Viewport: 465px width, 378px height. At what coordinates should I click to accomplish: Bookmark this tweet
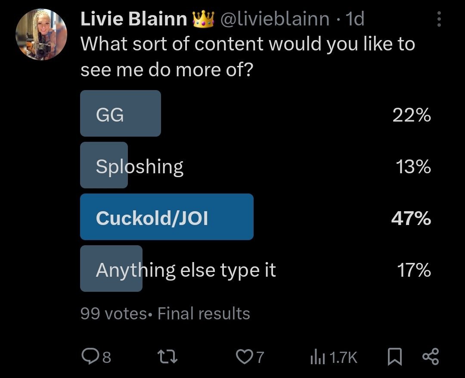[x=394, y=356]
